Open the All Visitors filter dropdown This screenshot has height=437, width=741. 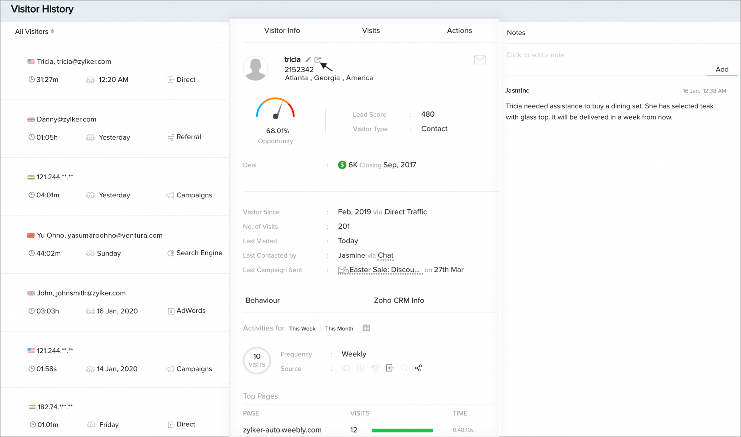[34, 31]
